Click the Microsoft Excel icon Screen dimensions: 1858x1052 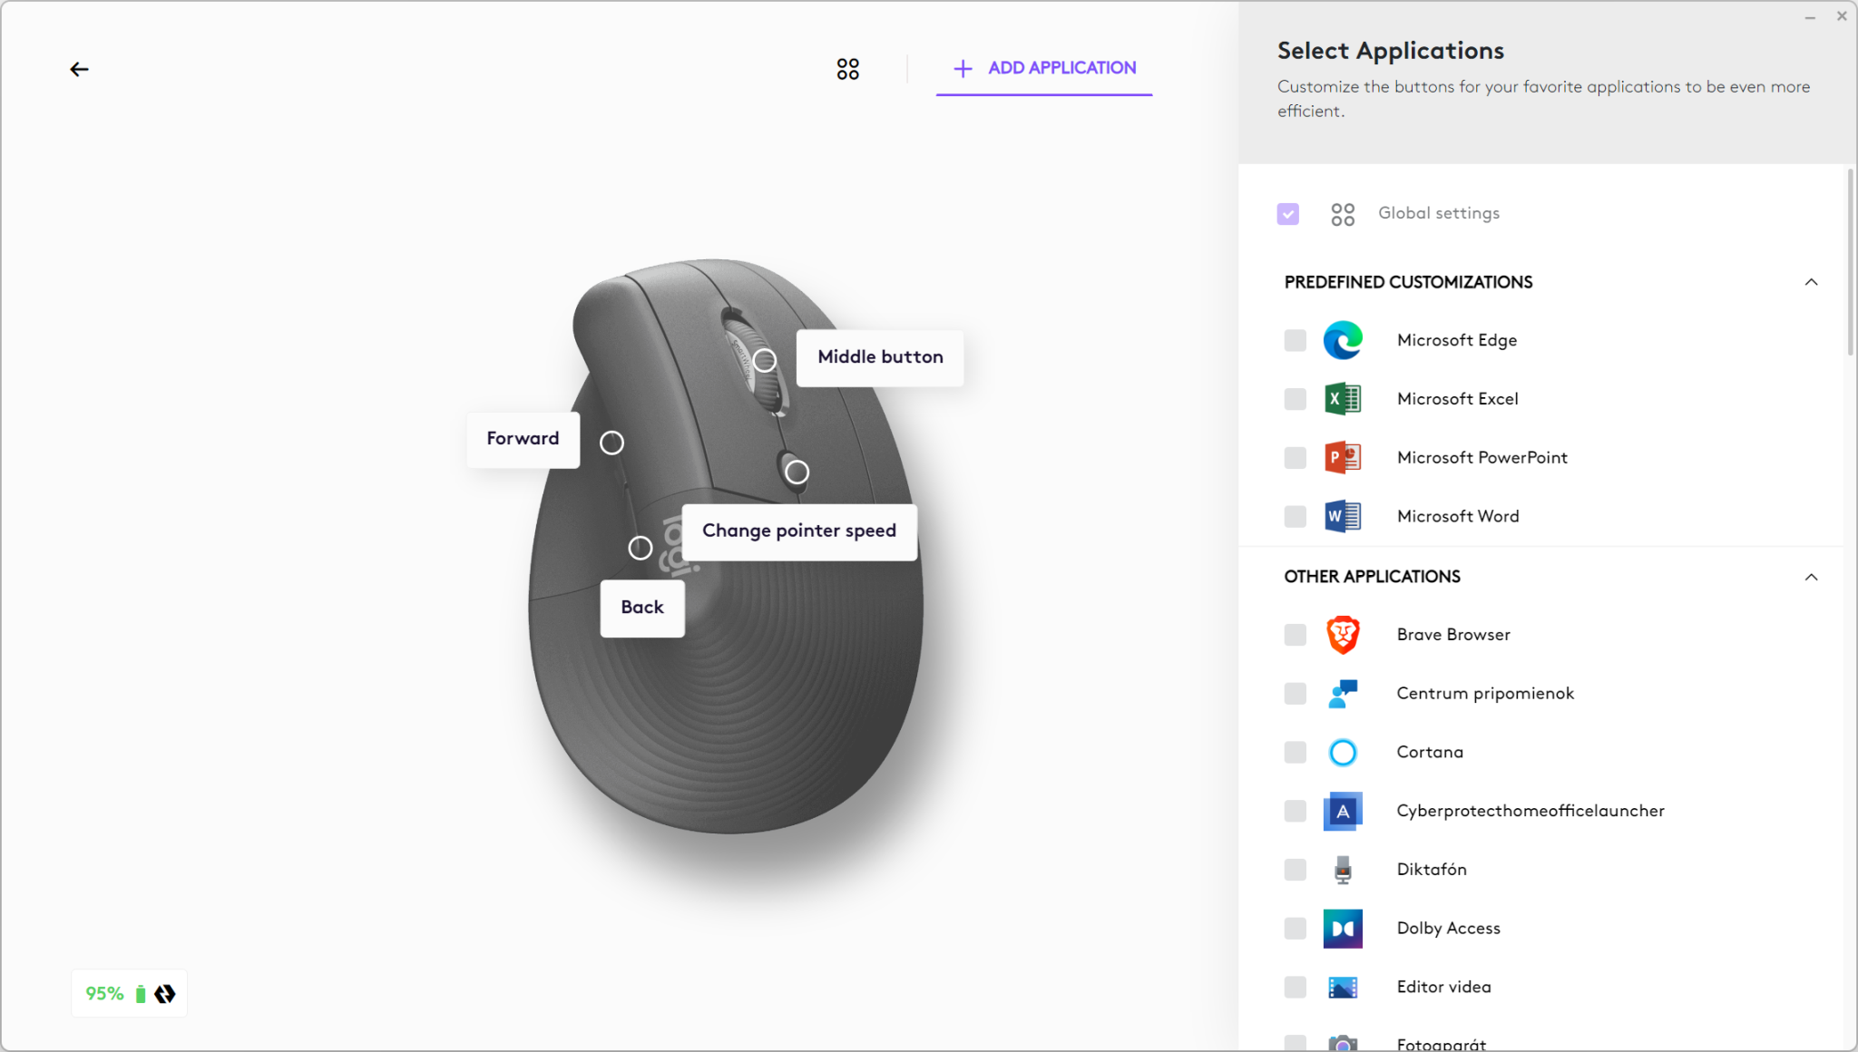coord(1342,399)
